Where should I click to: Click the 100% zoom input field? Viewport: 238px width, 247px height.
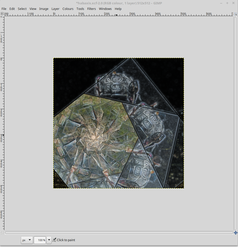point(40,240)
